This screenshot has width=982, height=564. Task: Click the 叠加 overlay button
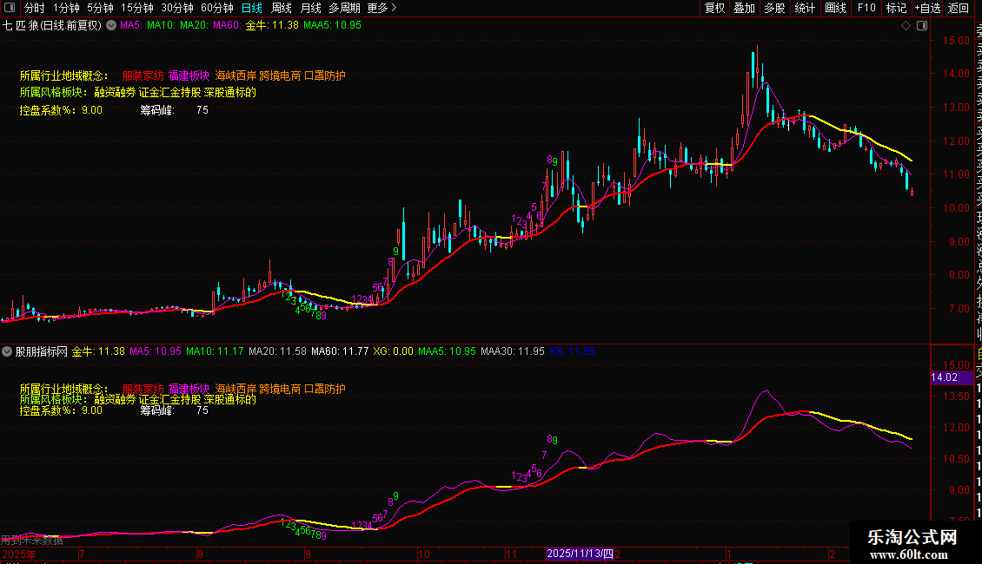point(744,8)
